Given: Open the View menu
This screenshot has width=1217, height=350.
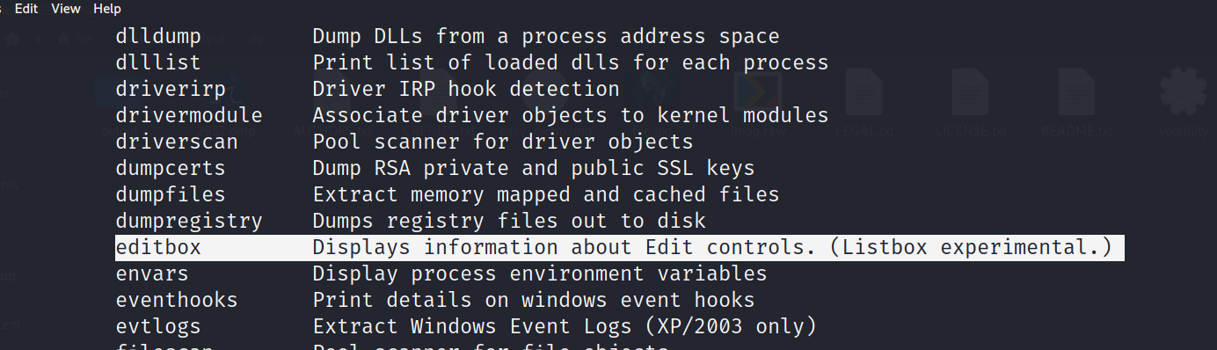Looking at the screenshot, I should point(66,9).
